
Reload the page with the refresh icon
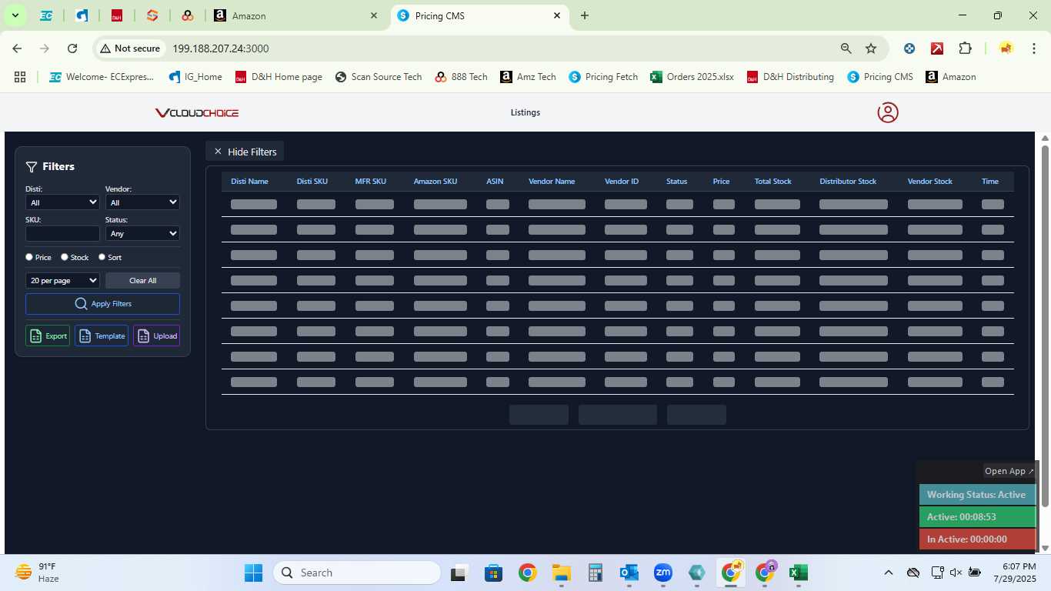click(72, 48)
